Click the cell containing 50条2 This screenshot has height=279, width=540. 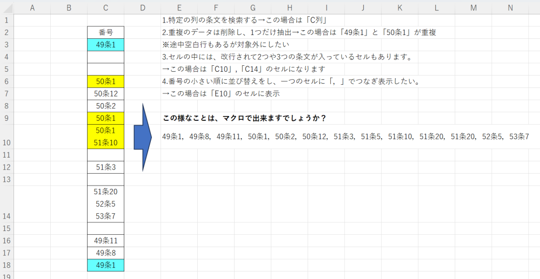click(x=105, y=106)
